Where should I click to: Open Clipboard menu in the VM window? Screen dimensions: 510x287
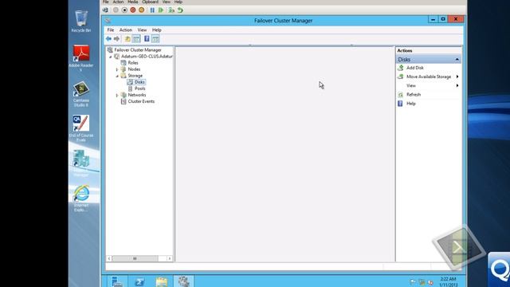[150, 2]
